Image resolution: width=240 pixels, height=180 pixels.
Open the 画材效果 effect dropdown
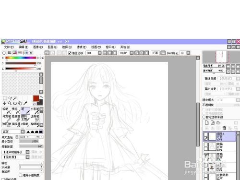click(238, 89)
